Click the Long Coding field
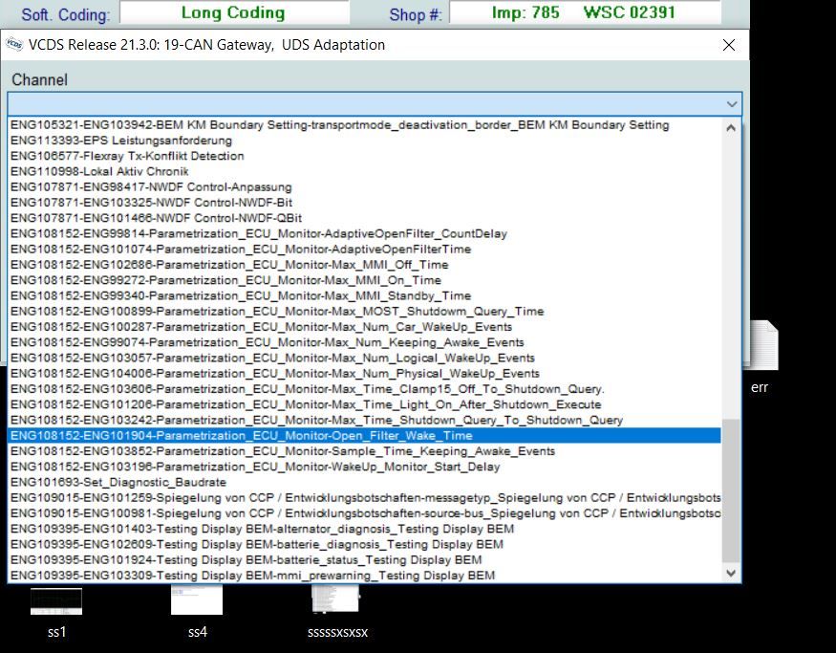Image resolution: width=836 pixels, height=653 pixels. [235, 12]
